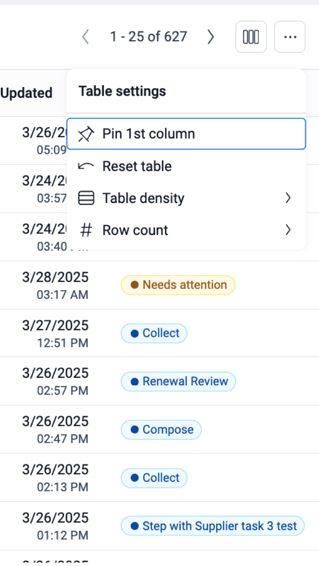Click the Renewal Review status badge
This screenshot has width=319, height=566.
coord(178,382)
